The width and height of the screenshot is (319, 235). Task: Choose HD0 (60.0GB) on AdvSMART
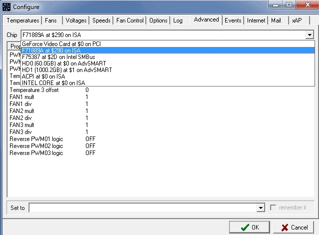(x=168, y=63)
